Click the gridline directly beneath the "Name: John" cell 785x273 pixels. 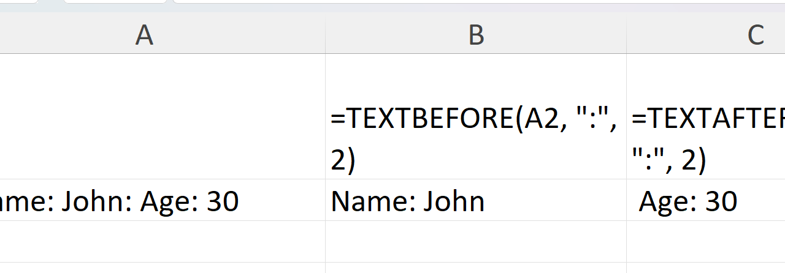pyautogui.click(x=476, y=221)
